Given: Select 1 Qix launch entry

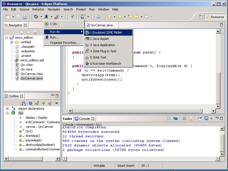Looking at the screenshot, I should point(64,24).
